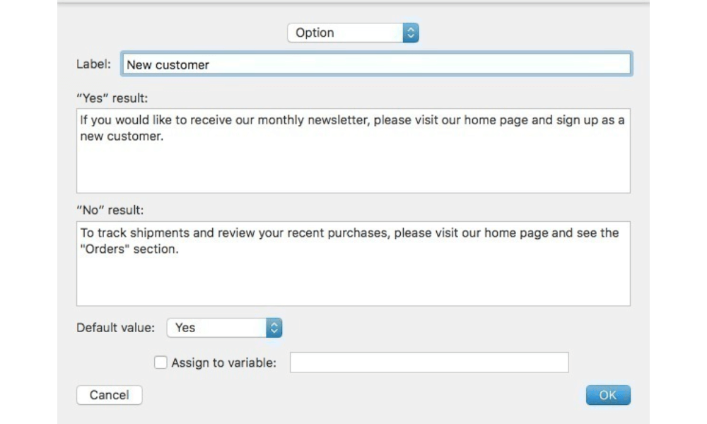
Task: Click the empty Assign to variable name field
Action: 429,363
